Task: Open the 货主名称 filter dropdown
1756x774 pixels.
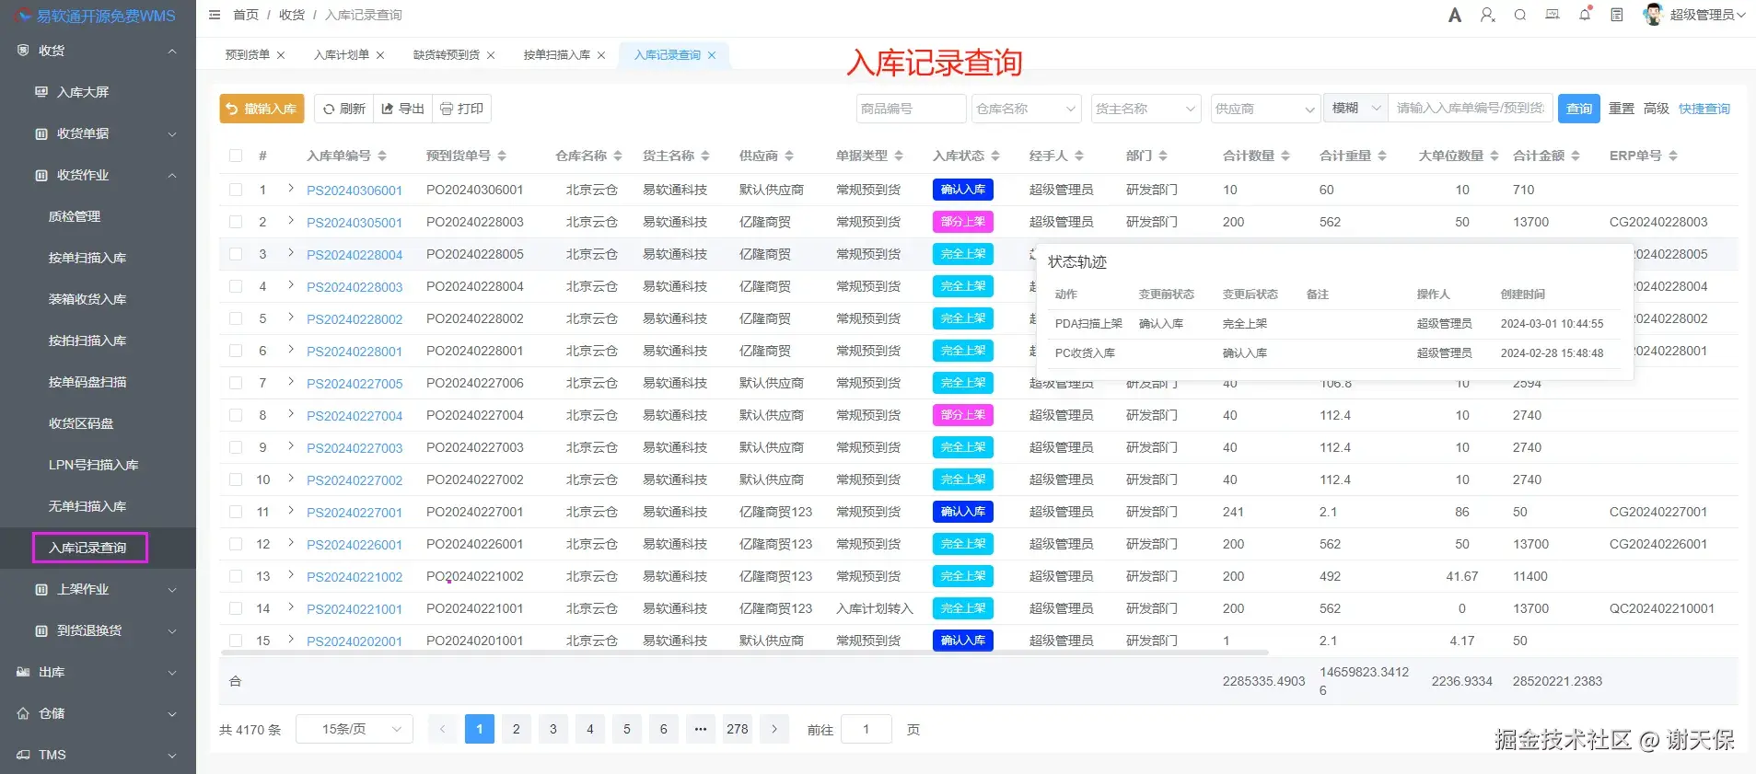Action: point(1146,109)
